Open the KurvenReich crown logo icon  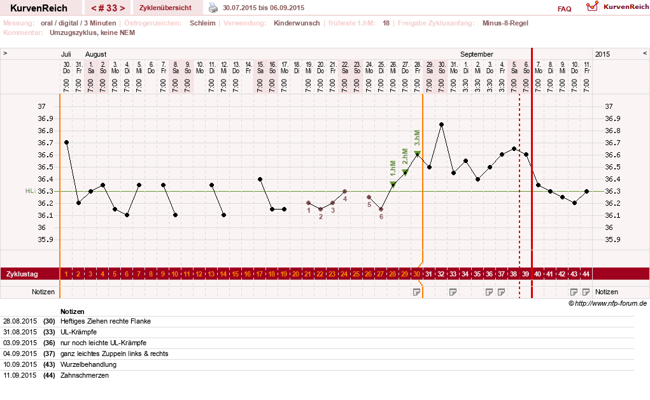pyautogui.click(x=592, y=6)
